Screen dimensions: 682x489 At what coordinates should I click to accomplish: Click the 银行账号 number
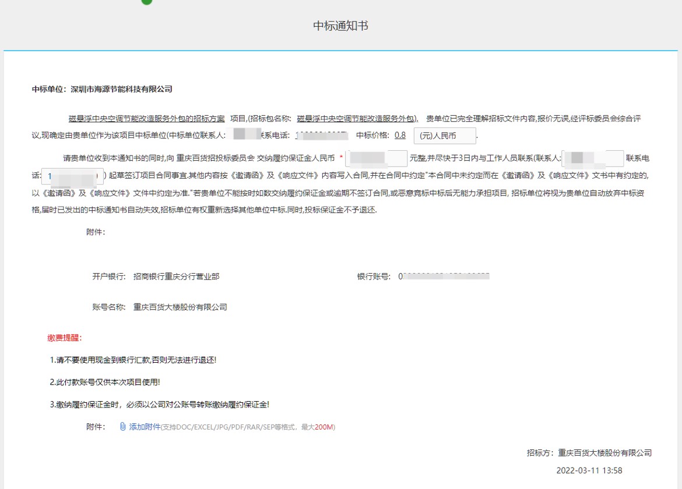coord(444,277)
